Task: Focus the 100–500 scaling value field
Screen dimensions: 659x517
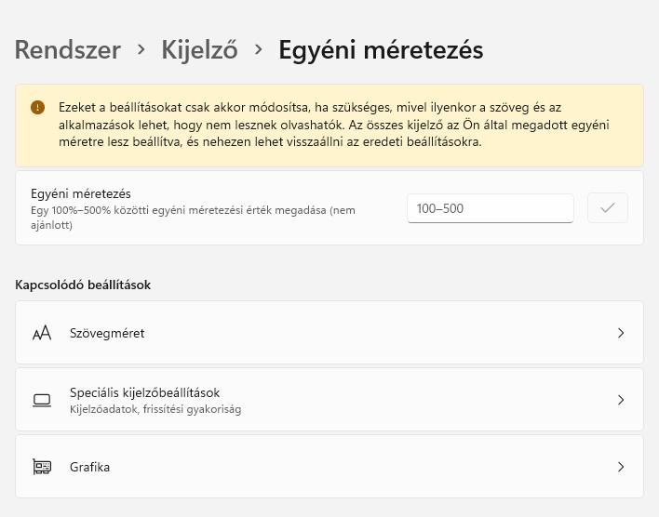Action: click(490, 208)
